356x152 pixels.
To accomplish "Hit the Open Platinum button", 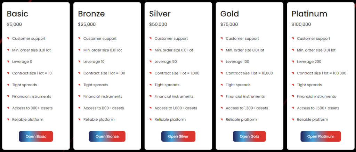I will point(321,136).
